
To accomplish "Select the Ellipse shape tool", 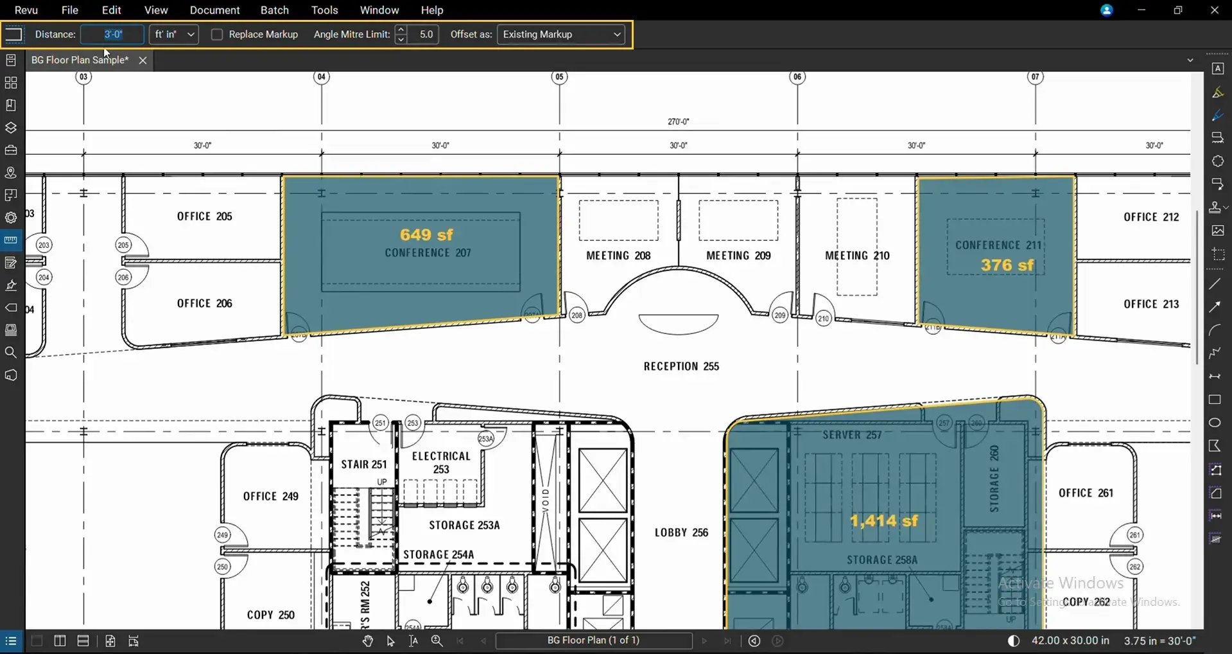I will pos(1215,423).
